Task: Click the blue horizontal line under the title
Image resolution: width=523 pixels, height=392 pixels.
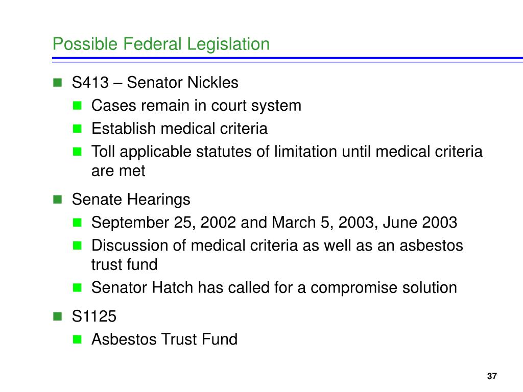Action: [x=288, y=60]
